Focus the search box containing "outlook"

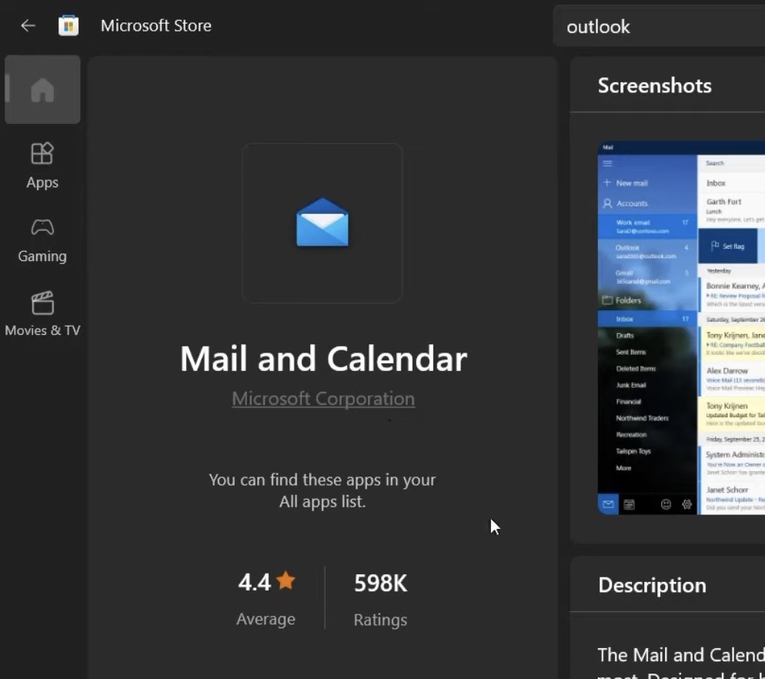pos(659,26)
